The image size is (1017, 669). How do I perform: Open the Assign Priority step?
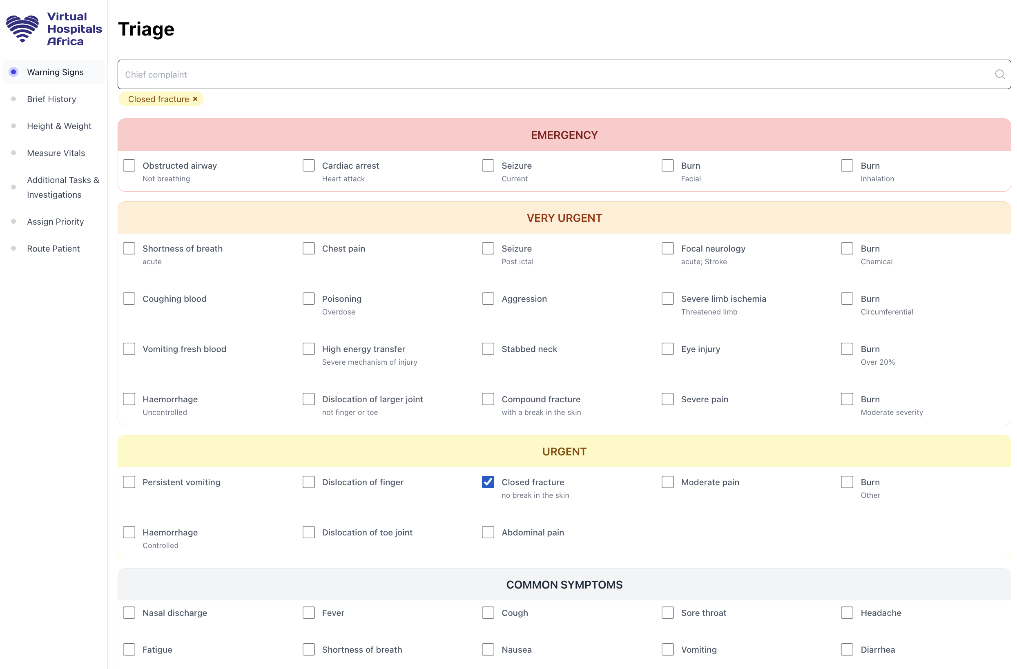pyautogui.click(x=55, y=222)
